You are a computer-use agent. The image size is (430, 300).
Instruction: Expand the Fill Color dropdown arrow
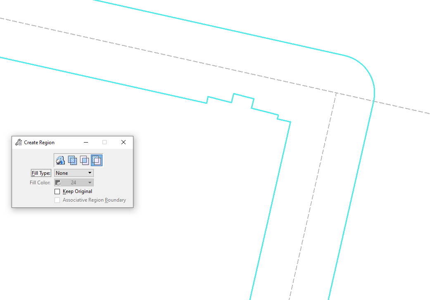[90, 183]
